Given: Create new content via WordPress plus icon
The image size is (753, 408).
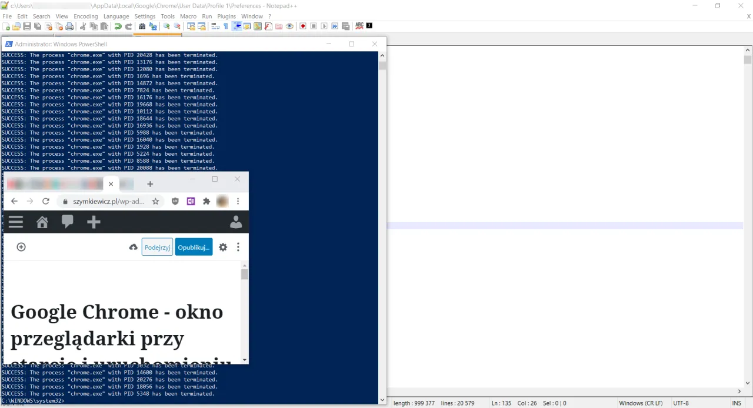Looking at the screenshot, I should pos(93,222).
